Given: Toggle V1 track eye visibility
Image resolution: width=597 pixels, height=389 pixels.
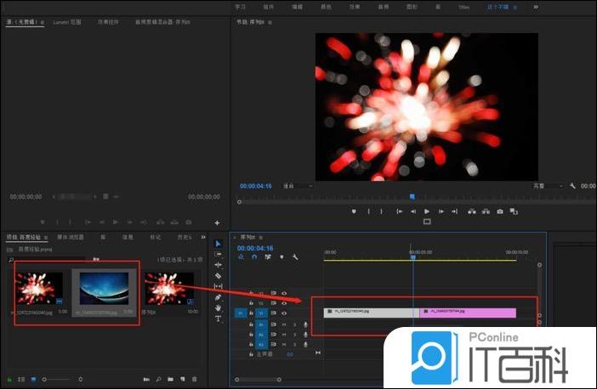Looking at the screenshot, I should click(x=284, y=313).
